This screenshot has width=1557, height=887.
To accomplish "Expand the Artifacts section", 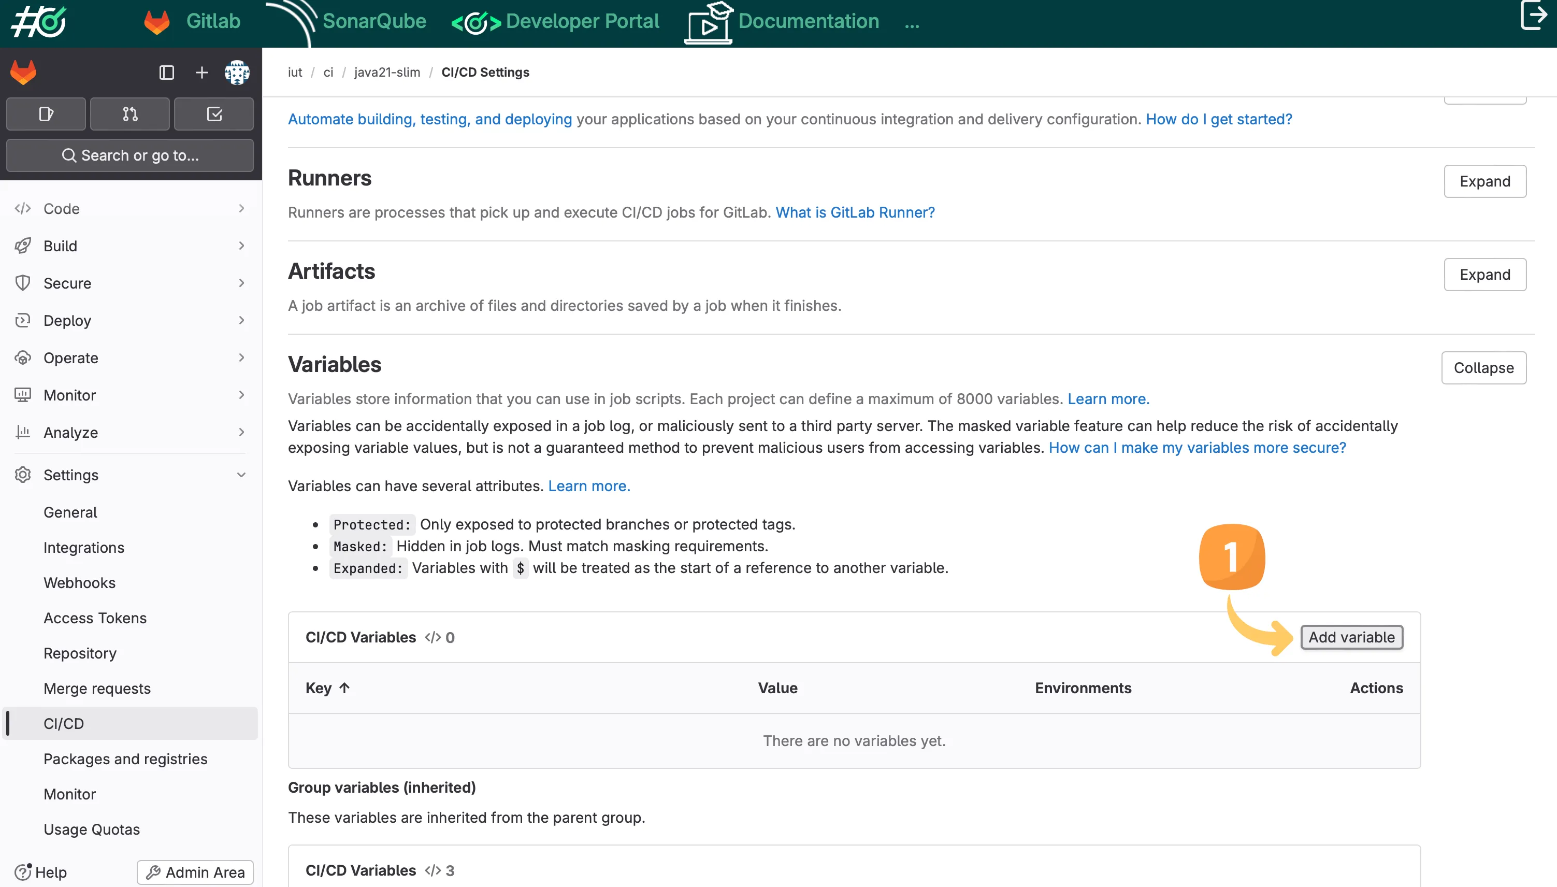I will point(1484,274).
